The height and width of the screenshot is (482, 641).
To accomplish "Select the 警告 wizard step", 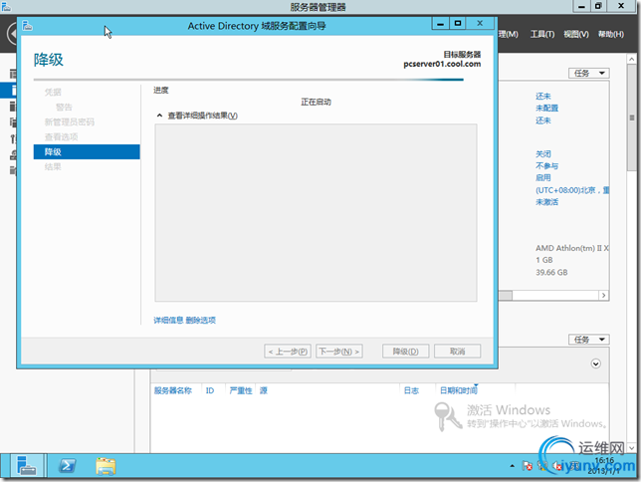I will pyautogui.click(x=64, y=108).
